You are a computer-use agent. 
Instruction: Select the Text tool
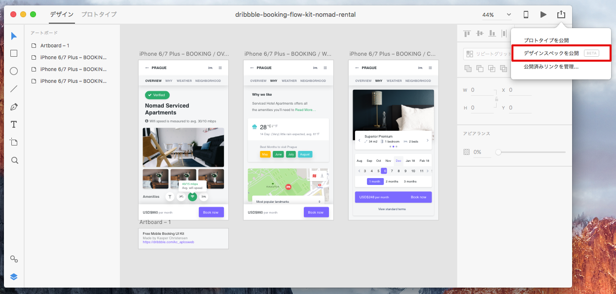pos(14,124)
